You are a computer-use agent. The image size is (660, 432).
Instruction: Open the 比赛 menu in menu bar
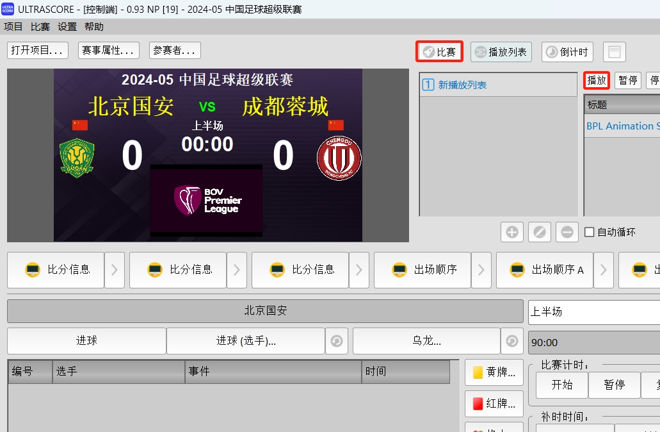click(40, 26)
